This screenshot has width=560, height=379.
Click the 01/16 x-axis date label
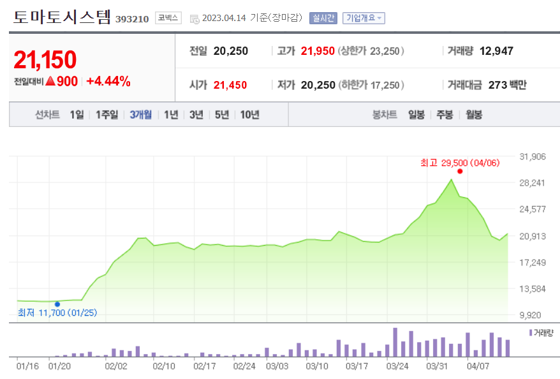(x=27, y=366)
